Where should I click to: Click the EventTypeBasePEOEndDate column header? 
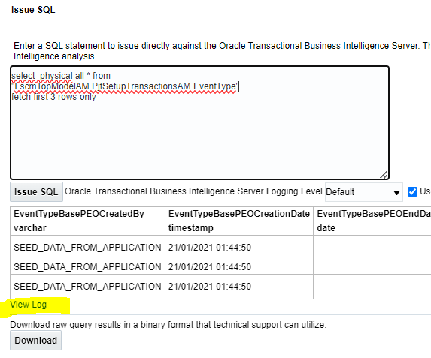click(x=372, y=214)
